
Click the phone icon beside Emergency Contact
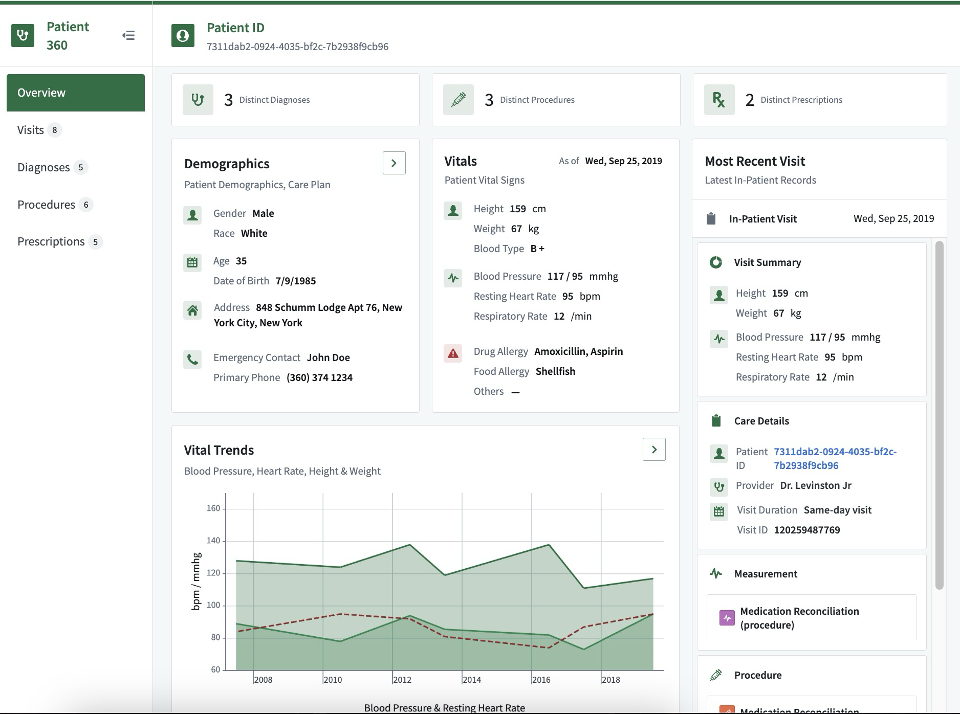[192, 359]
